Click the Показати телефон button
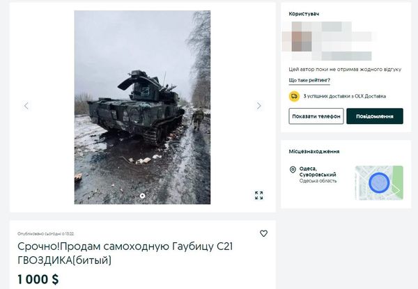 point(316,116)
